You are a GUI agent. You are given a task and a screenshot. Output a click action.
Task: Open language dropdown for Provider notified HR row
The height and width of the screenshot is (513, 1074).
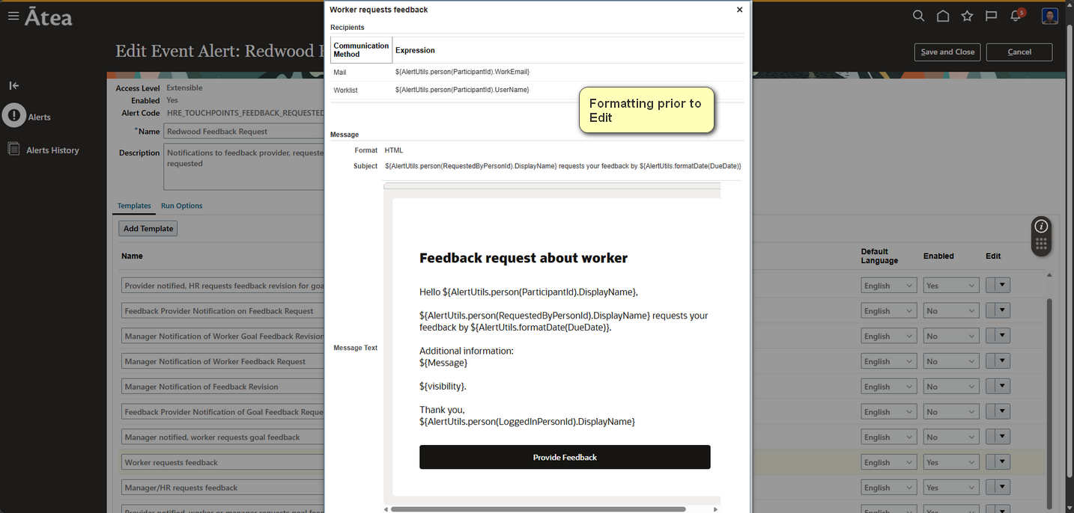[x=889, y=286]
